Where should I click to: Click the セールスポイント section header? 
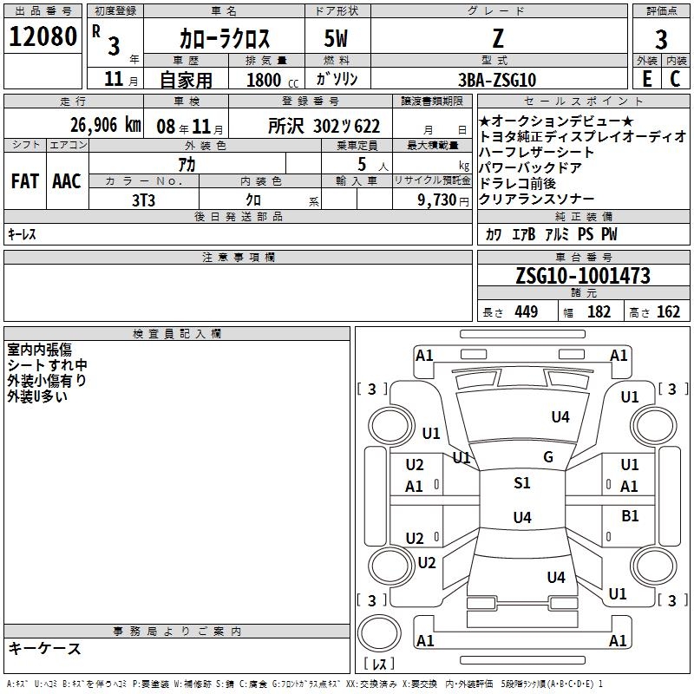tap(583, 101)
